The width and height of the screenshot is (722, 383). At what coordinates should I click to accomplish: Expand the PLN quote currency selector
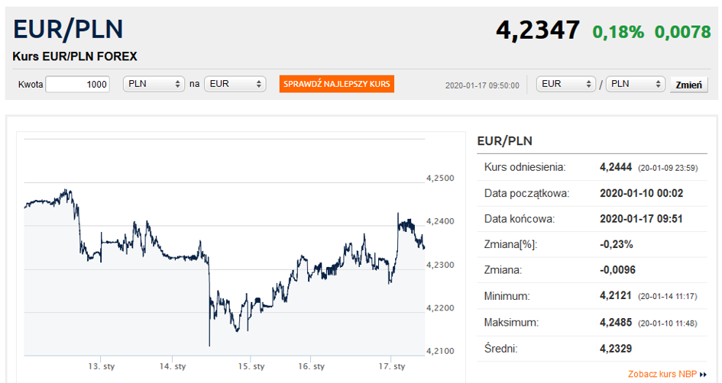636,84
